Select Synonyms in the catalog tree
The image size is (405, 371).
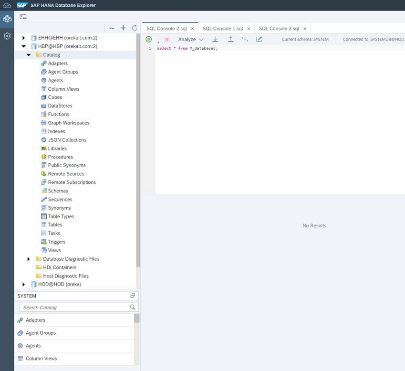click(59, 208)
